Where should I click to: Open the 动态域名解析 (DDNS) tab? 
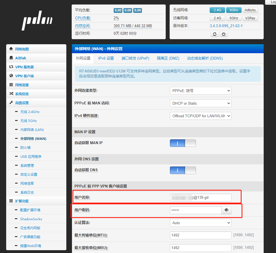205,58
